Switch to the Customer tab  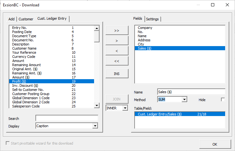[26, 19]
